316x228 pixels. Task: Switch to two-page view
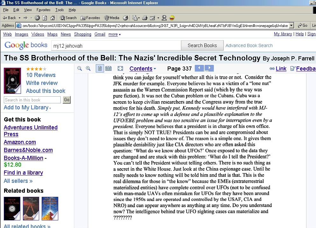point(109,68)
